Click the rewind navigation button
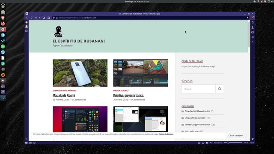The width and height of the screenshot is (274, 154). (36, 18)
